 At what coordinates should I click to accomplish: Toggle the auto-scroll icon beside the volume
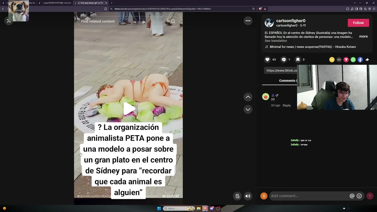coord(238,196)
